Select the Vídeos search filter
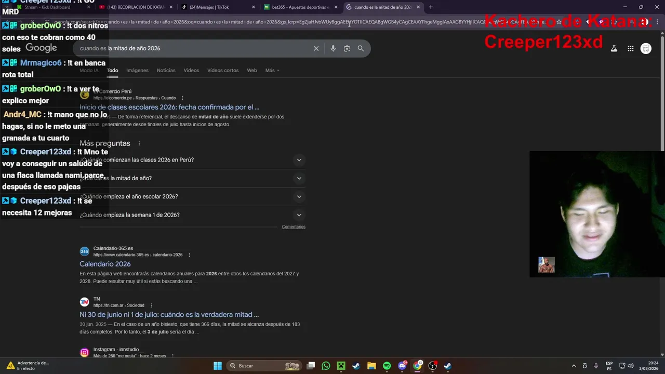This screenshot has width=665, height=374. 191,70
